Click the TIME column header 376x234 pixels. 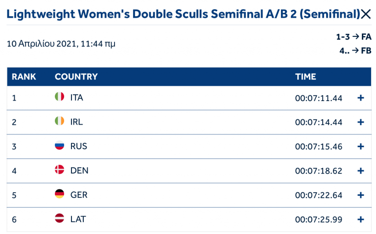pyautogui.click(x=305, y=77)
